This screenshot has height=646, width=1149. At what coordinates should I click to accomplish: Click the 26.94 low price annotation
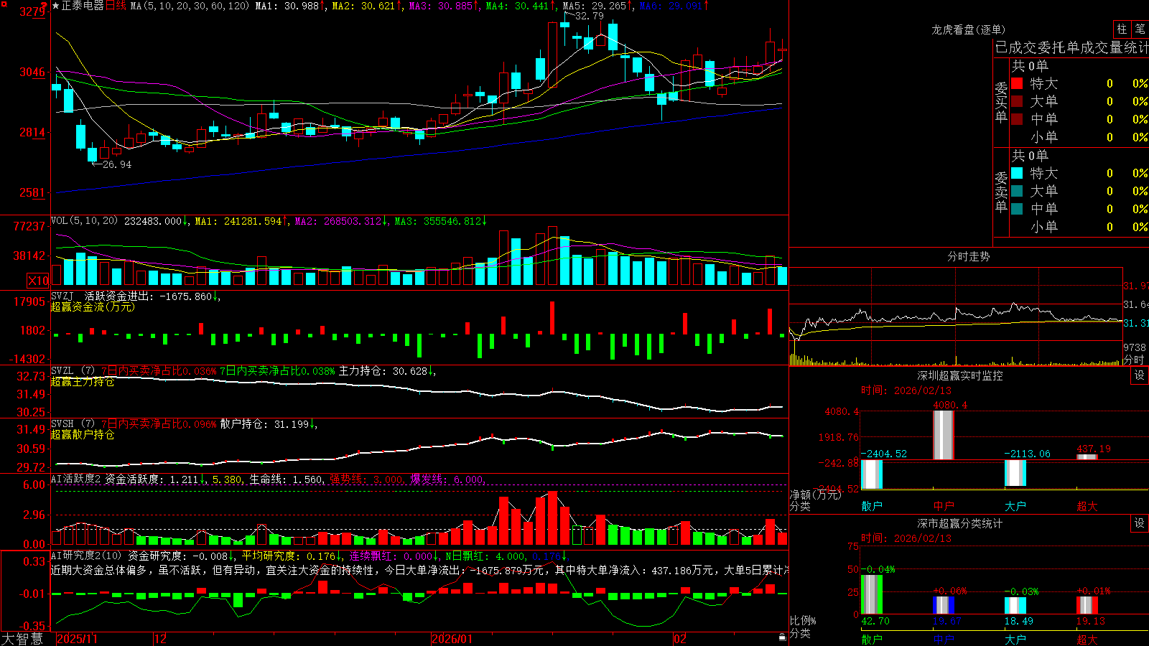pyautogui.click(x=117, y=164)
